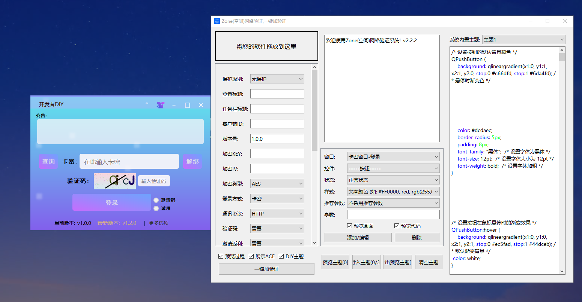
Task: Open the 系统内置主题 主题1 dropdown
Action: pyautogui.click(x=523, y=40)
